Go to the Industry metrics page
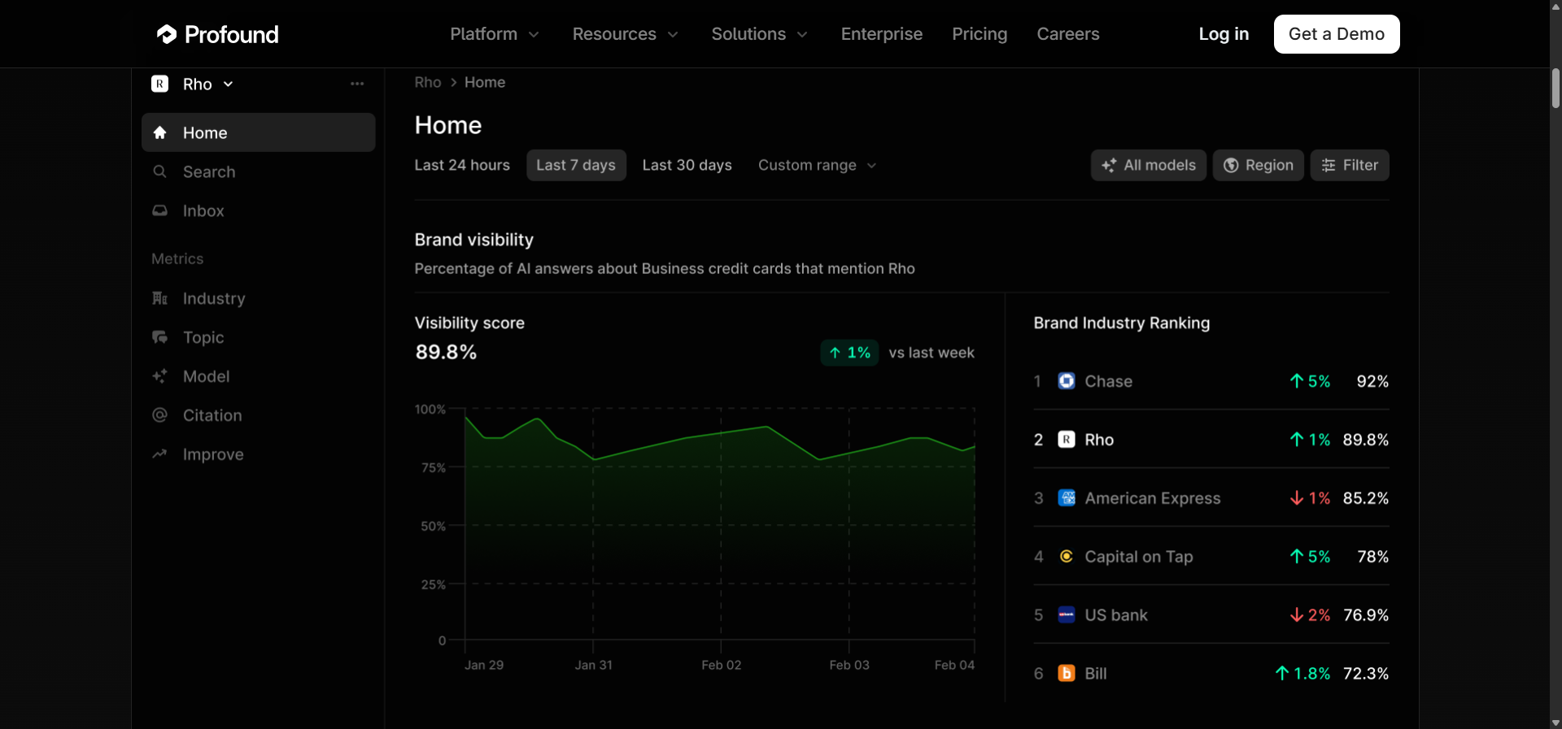This screenshot has width=1562, height=729. coord(258,298)
